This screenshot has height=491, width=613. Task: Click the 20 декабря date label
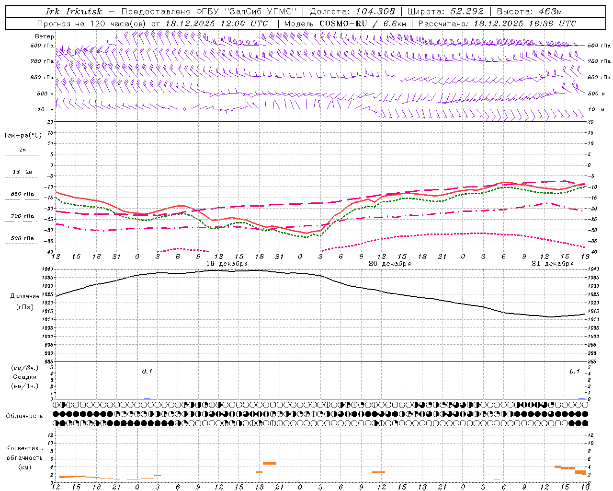(390, 264)
